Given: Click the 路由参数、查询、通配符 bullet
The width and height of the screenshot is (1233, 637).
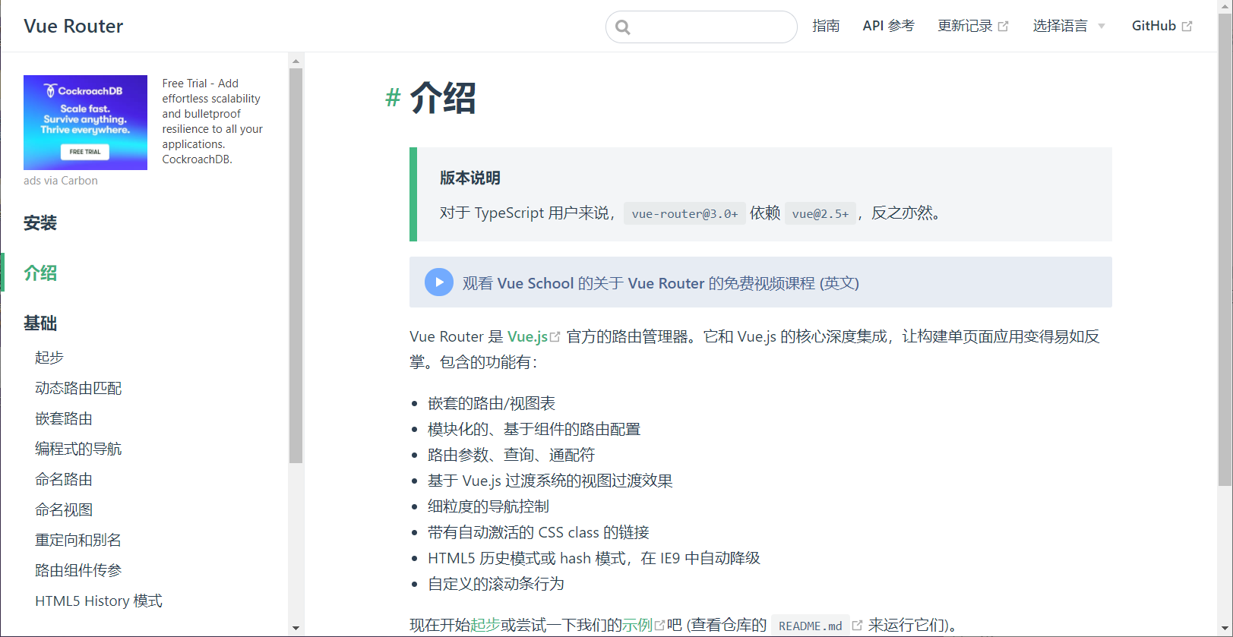Looking at the screenshot, I should tap(511, 455).
